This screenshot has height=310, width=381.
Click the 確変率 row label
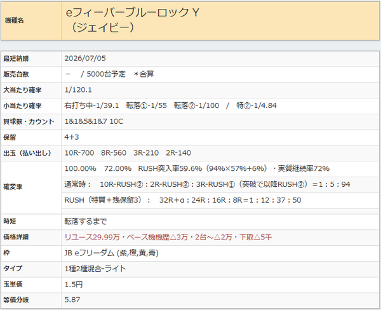pyautogui.click(x=13, y=187)
